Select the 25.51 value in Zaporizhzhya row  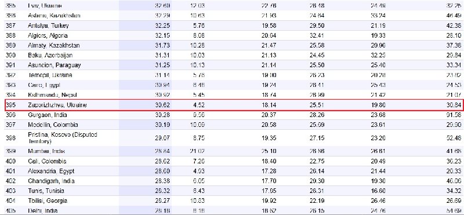317,105
